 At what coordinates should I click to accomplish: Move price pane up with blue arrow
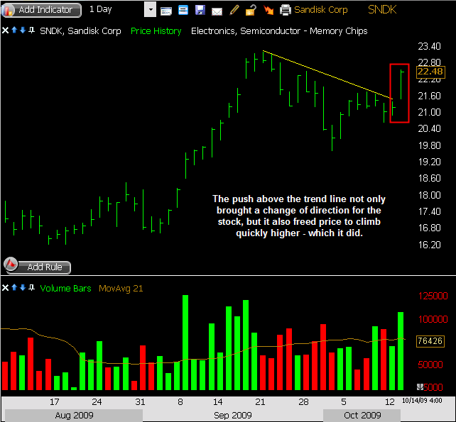(x=14, y=30)
